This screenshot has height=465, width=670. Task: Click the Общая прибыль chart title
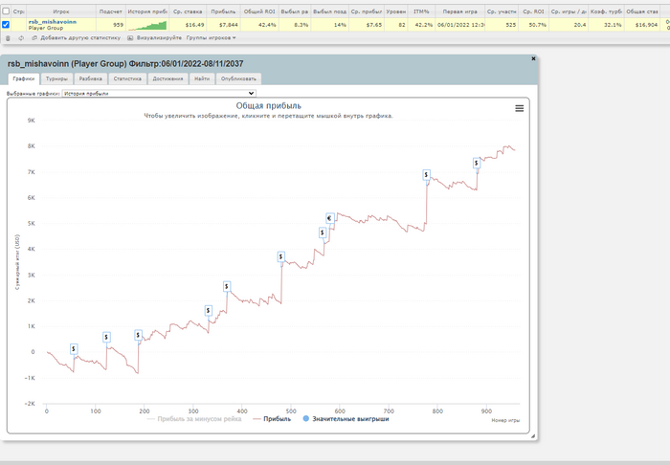pos(268,106)
